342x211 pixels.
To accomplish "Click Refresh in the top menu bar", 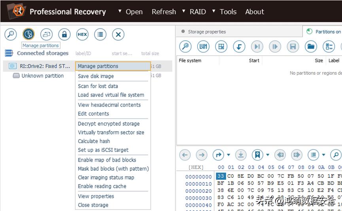I will tap(164, 11).
